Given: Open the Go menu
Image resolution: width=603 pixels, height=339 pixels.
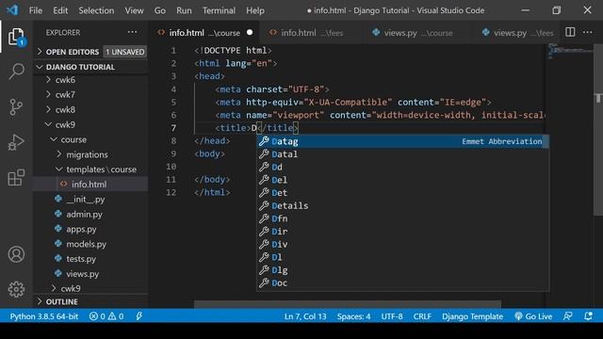Looking at the screenshot, I should [x=160, y=10].
